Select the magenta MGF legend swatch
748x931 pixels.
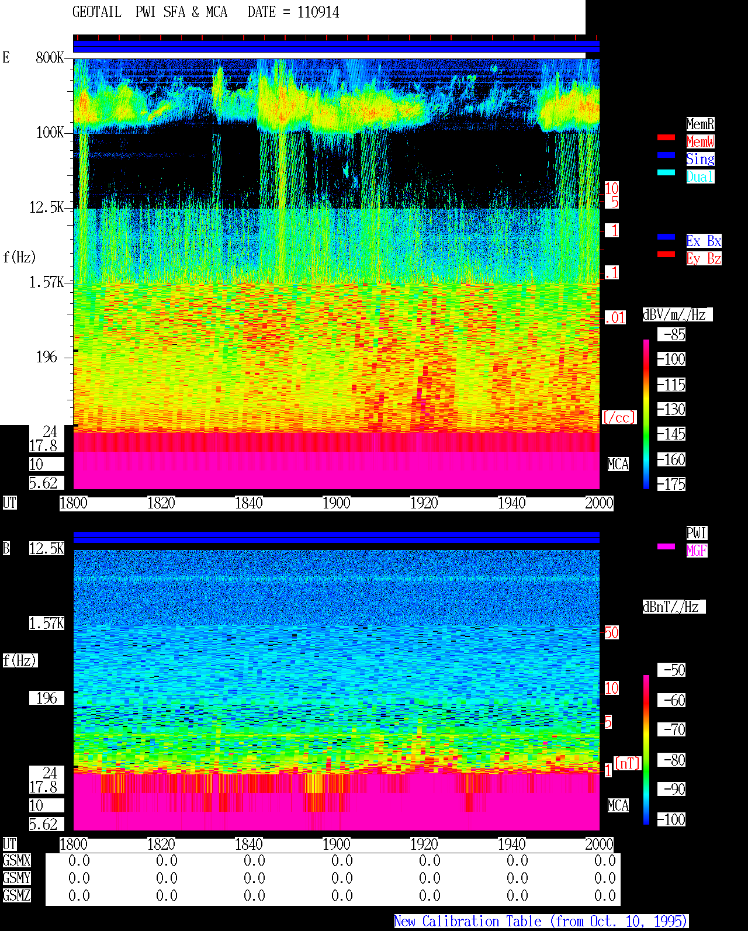(x=666, y=546)
